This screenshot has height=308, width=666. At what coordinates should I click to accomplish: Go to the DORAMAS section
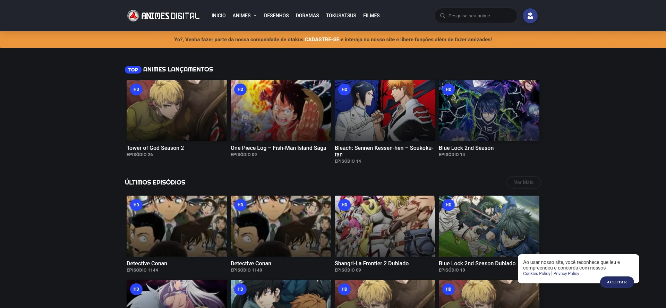(x=307, y=16)
